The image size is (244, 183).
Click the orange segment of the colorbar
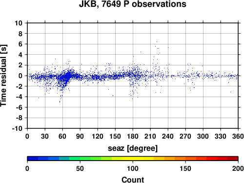point(175,159)
